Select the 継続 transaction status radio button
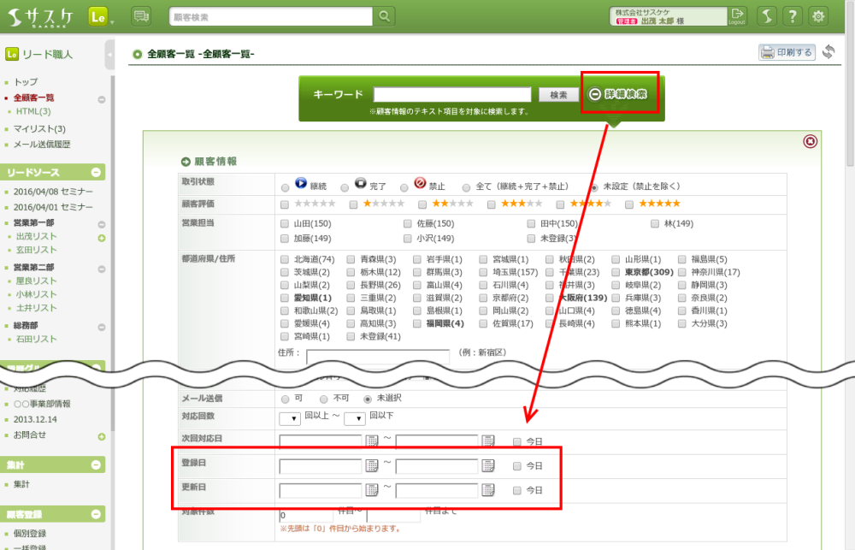Screen dimensions: 855x550 286,186
